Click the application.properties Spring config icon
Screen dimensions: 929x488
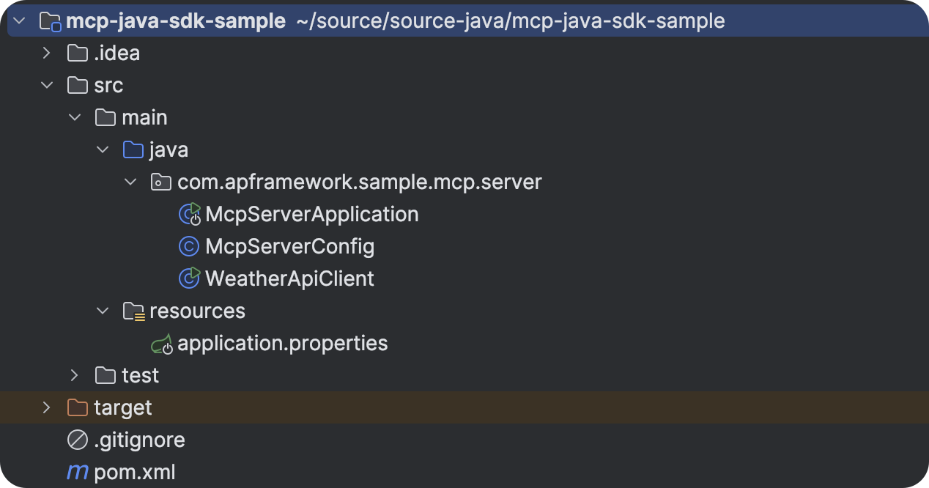[161, 344]
